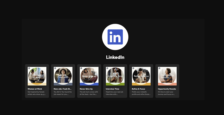Click description 'Head into your next job interview'

pos(114,93)
